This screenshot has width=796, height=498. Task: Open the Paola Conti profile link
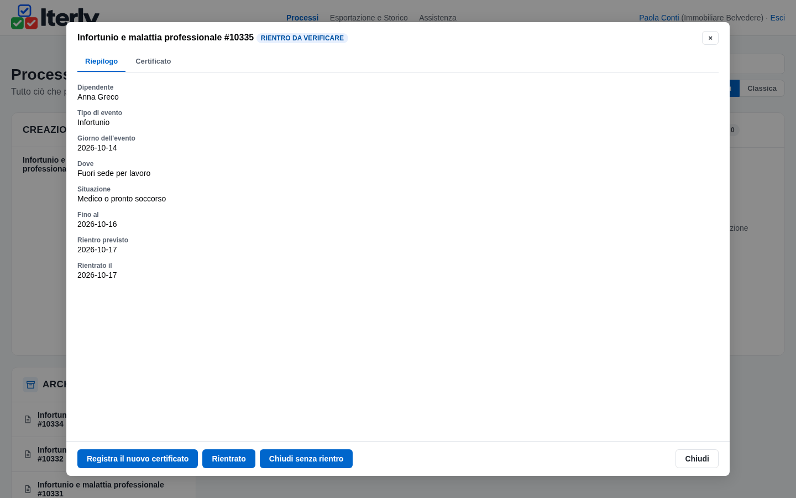(x=659, y=18)
